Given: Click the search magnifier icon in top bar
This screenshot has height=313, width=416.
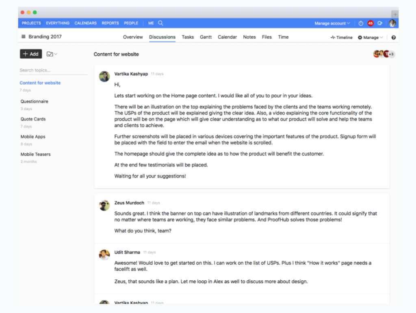Looking at the screenshot, I should tap(160, 23).
